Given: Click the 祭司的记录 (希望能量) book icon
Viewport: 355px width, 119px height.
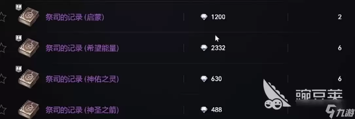Looking at the screenshot, I should 28,48.
